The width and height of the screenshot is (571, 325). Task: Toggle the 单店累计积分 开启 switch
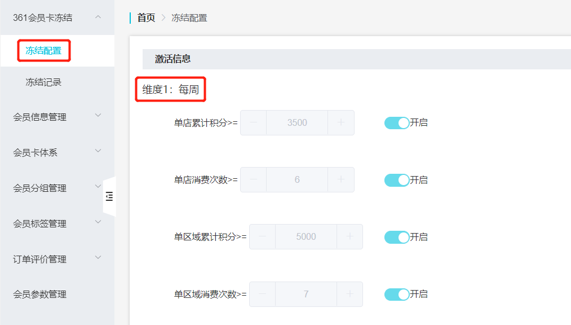397,122
